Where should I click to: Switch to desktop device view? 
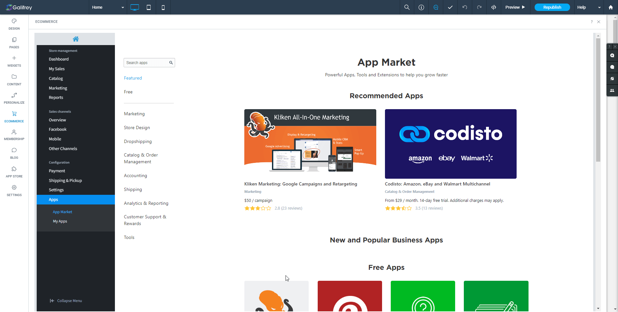[x=135, y=7]
